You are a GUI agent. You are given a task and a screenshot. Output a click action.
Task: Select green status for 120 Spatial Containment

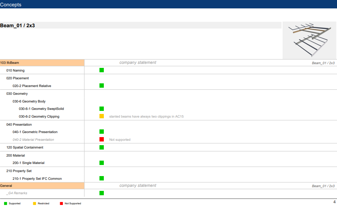coord(101,147)
